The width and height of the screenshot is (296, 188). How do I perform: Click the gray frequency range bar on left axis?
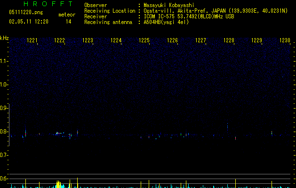pos(9,125)
